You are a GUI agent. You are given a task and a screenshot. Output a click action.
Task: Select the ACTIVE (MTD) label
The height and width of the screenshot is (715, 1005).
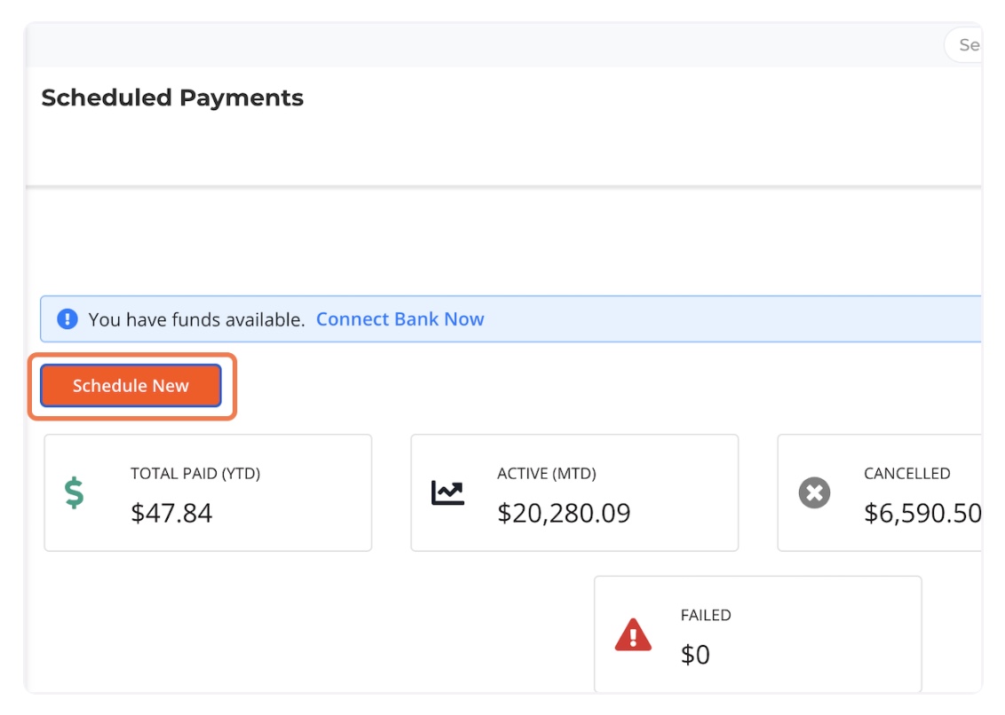pos(547,474)
